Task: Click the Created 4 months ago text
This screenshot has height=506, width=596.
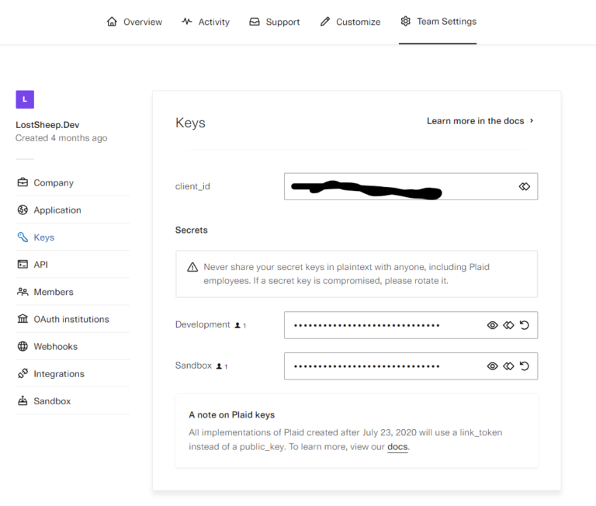Action: point(61,138)
